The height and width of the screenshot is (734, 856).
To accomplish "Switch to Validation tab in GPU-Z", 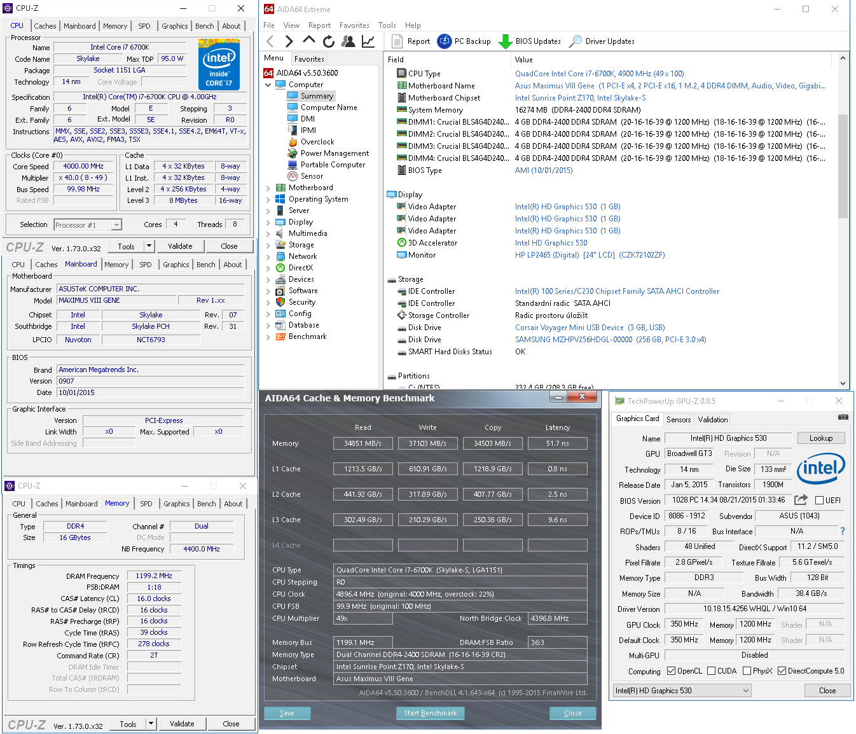I will point(713,420).
